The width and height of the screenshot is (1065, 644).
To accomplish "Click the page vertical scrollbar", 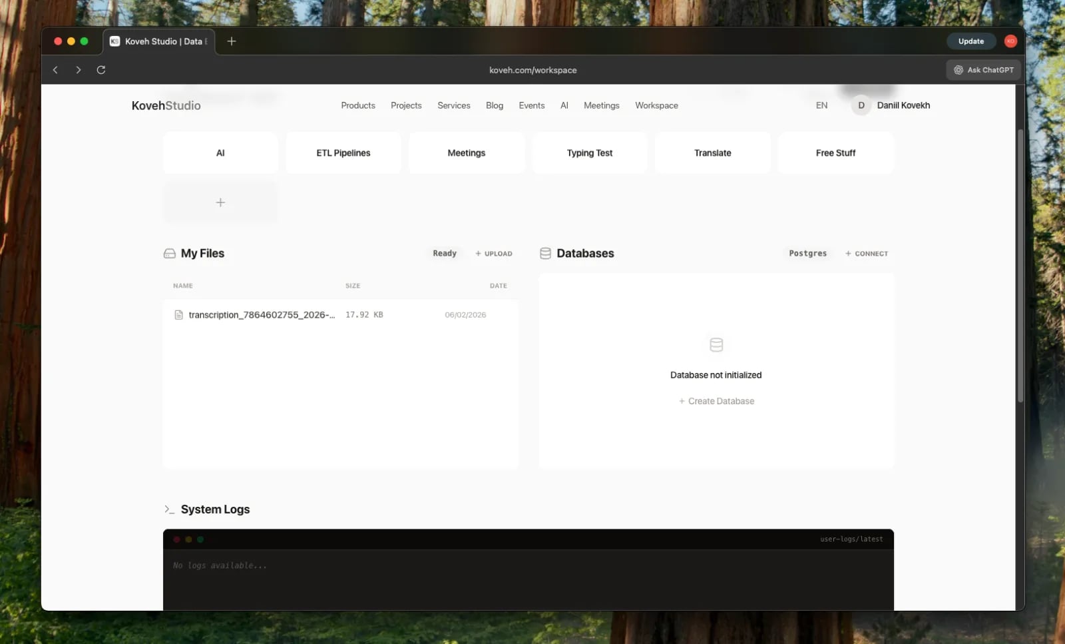I will point(1020,266).
